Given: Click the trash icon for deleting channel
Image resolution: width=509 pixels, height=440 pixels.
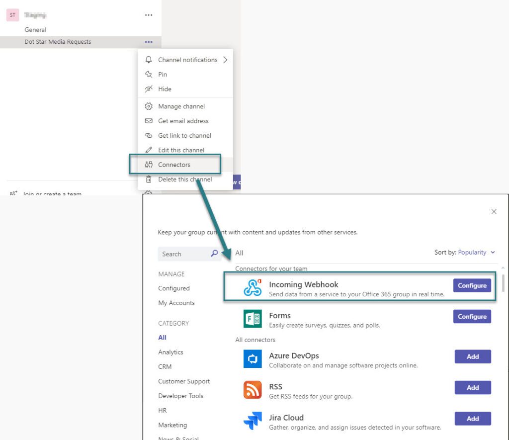Looking at the screenshot, I should point(149,179).
